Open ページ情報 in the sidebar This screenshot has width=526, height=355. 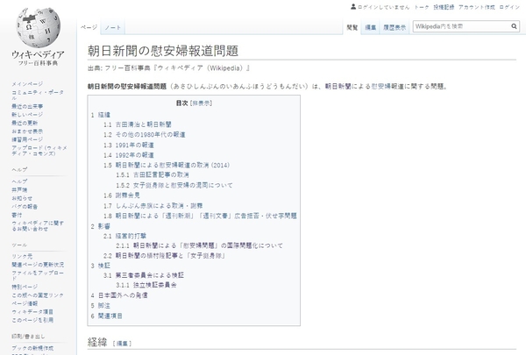25,303
